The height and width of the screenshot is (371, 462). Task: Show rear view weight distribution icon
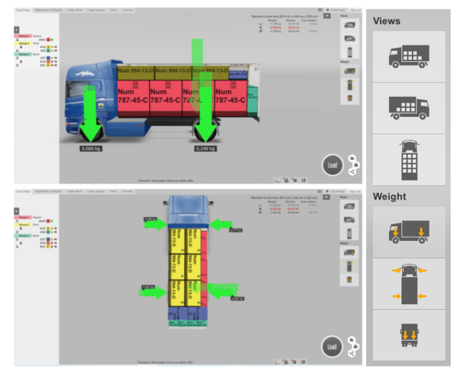tap(409, 335)
